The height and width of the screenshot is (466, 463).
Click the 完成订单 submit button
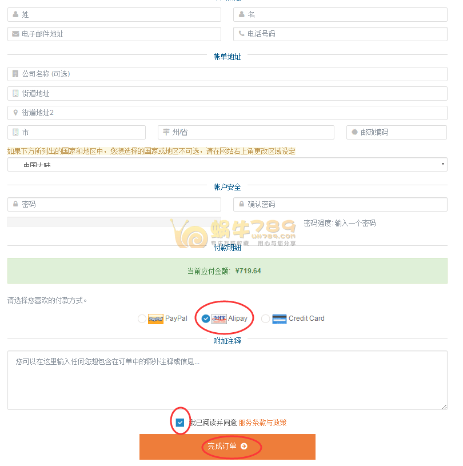(227, 447)
